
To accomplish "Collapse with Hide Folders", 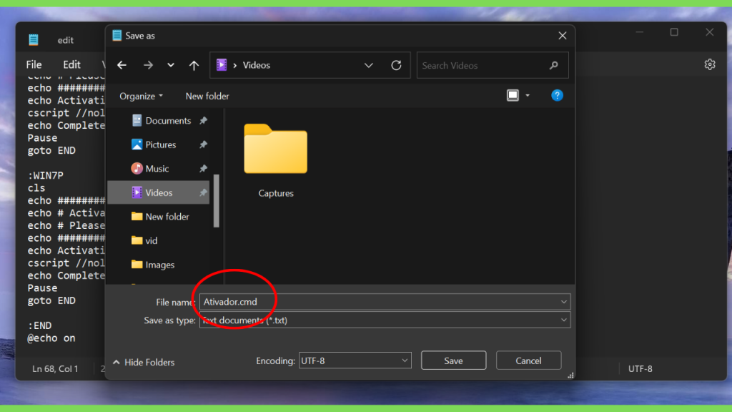I will 144,363.
